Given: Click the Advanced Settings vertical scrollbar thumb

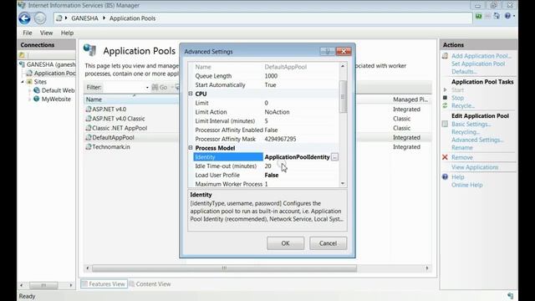Looking at the screenshot, I should pos(343,97).
